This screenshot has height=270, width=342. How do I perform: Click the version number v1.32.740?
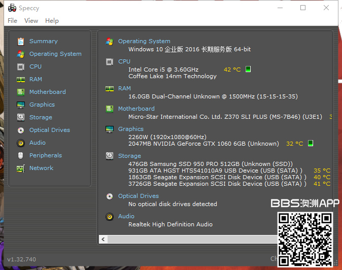[x=22, y=259]
